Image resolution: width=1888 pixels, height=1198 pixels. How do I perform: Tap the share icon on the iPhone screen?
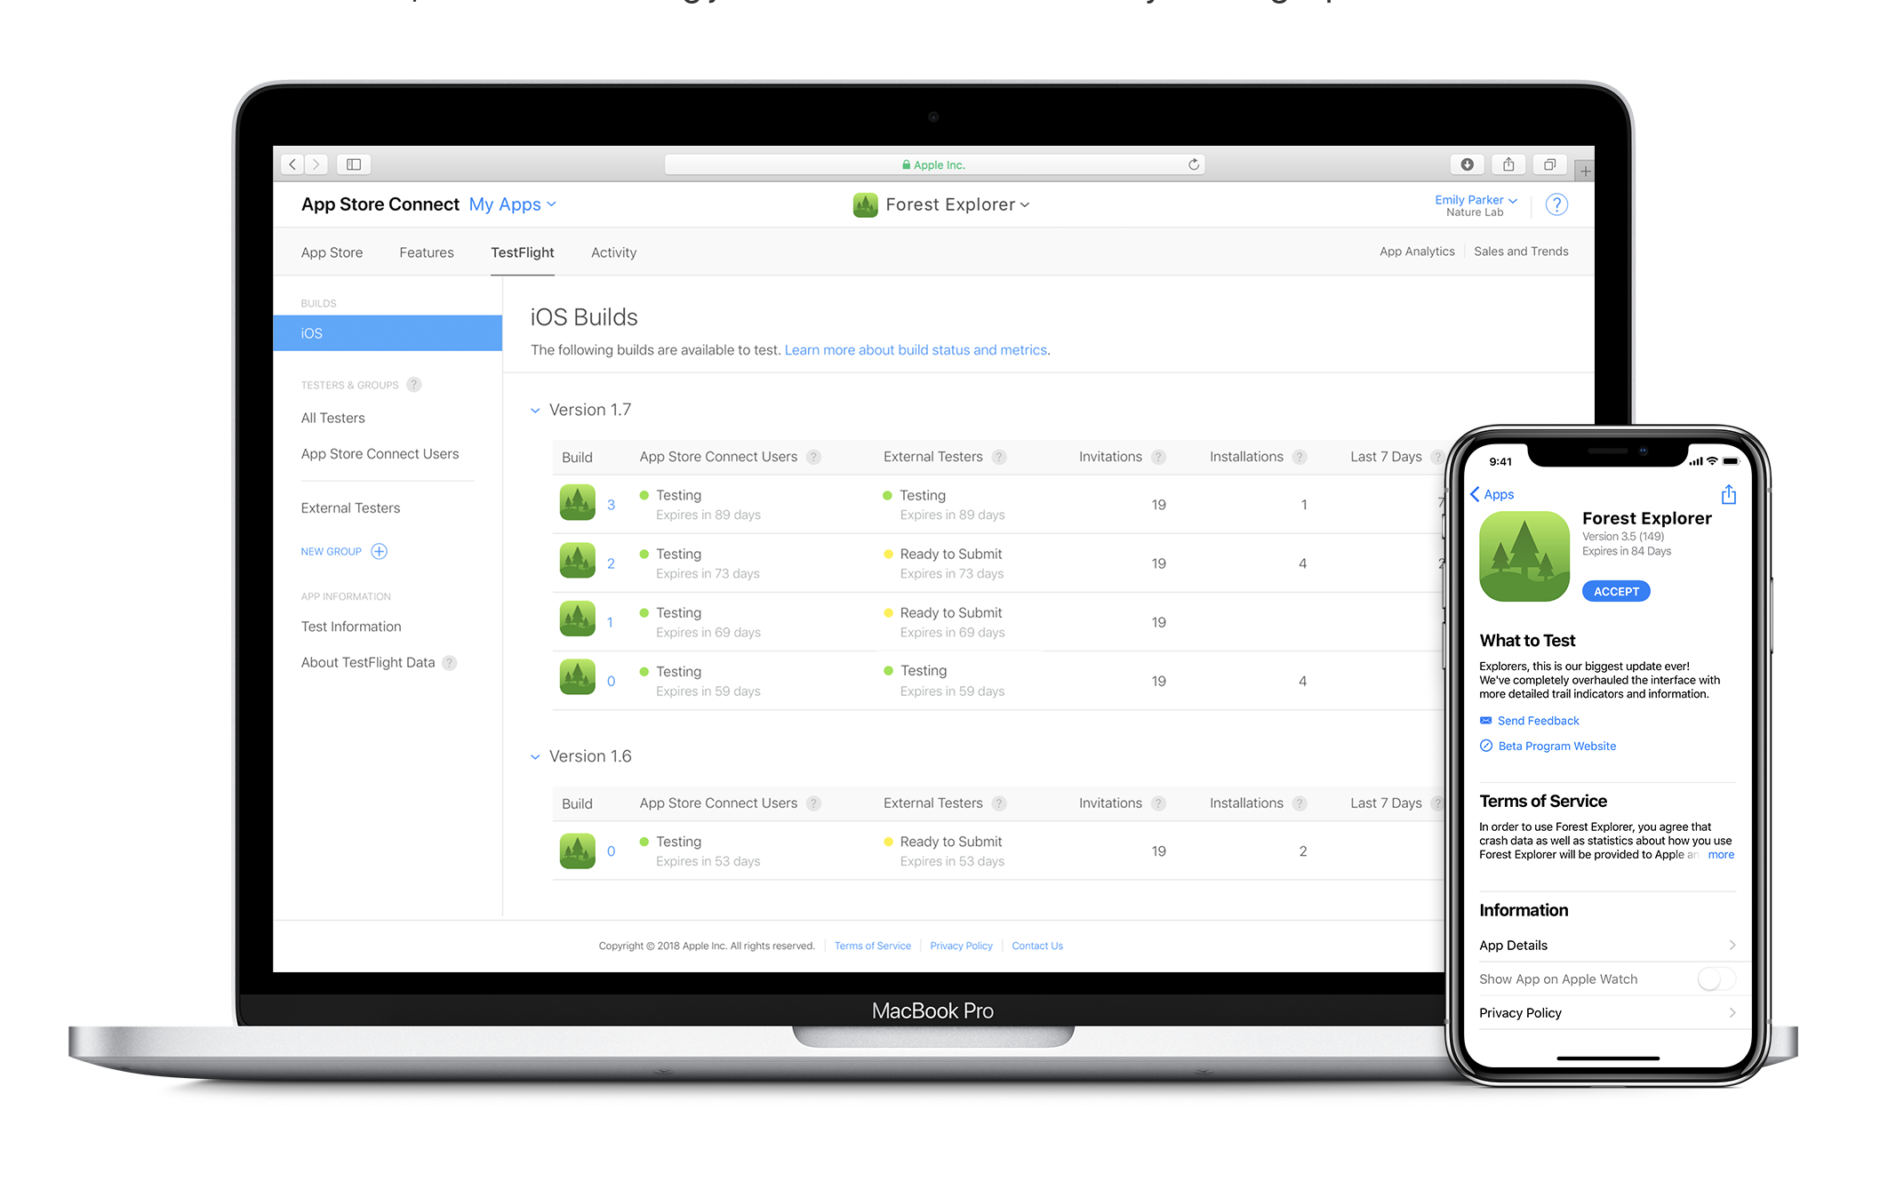click(x=1728, y=494)
